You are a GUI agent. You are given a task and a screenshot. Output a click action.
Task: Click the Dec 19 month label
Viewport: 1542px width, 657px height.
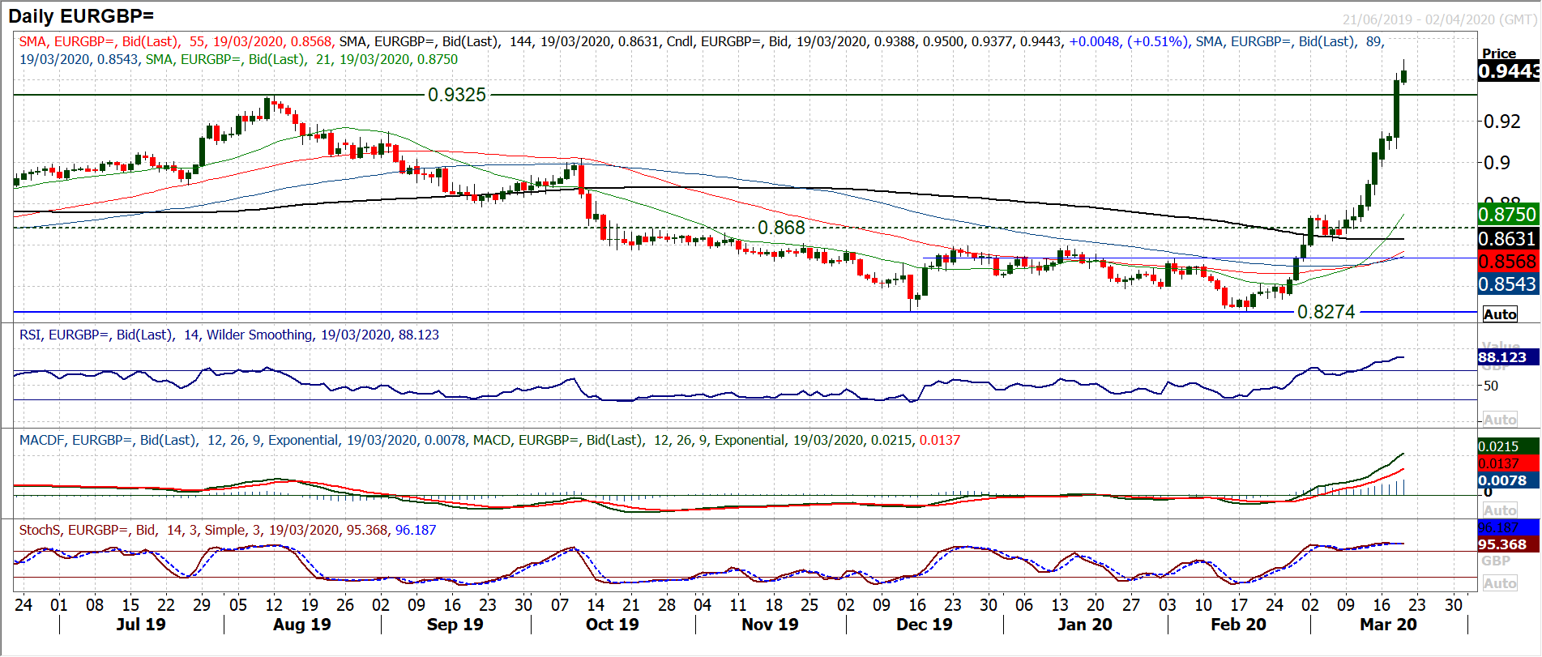tap(925, 625)
